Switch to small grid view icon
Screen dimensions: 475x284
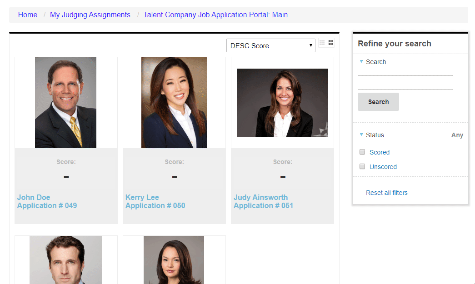322,43
